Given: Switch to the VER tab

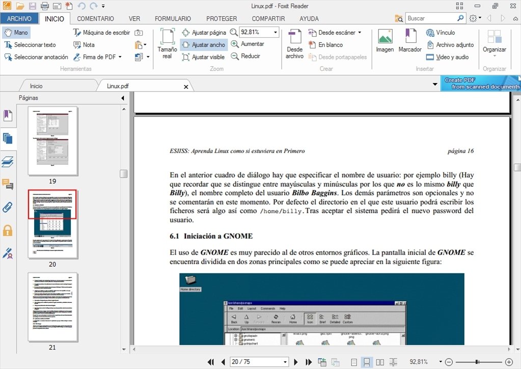Looking at the screenshot, I should pyautogui.click(x=134, y=19).
